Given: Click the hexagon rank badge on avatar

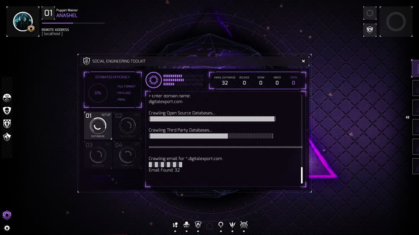Looking at the screenshot, I should tap(31, 28).
